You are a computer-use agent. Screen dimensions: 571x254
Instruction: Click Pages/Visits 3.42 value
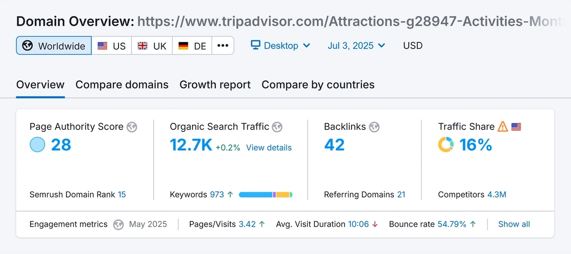click(x=247, y=225)
